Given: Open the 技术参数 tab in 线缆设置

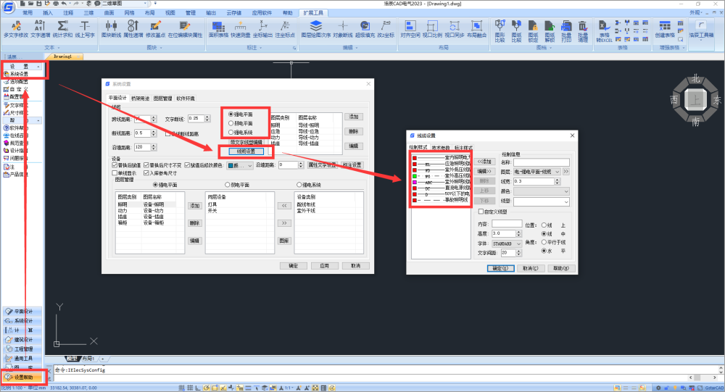Looking at the screenshot, I should coord(441,147).
